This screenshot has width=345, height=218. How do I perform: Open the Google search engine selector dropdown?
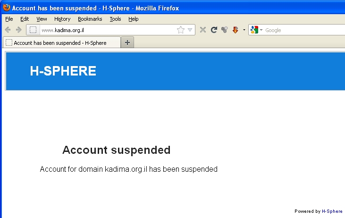pos(257,30)
